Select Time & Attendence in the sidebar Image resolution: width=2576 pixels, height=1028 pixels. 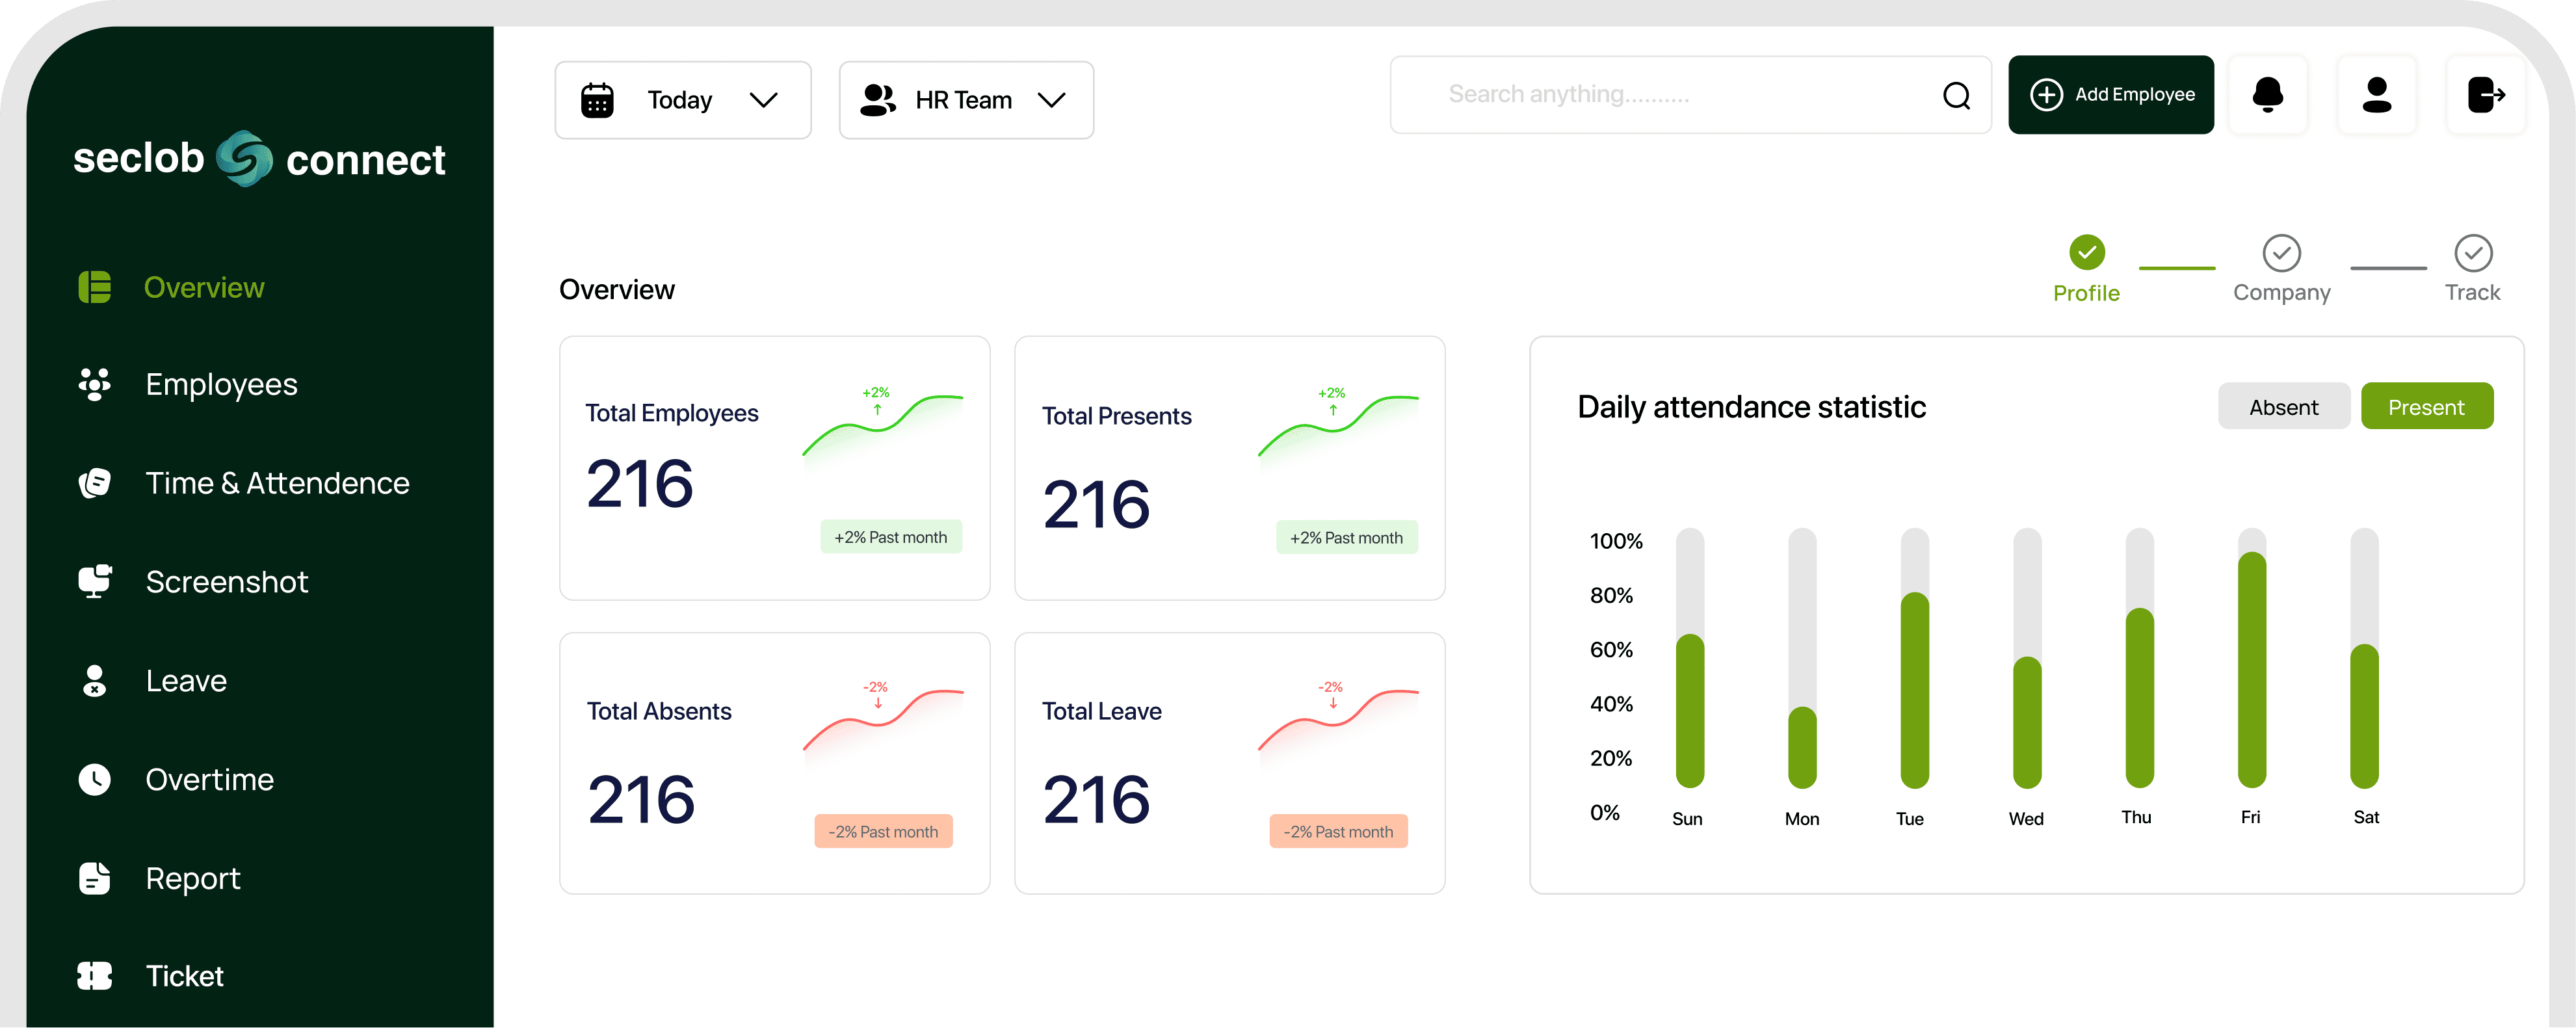coord(277,482)
